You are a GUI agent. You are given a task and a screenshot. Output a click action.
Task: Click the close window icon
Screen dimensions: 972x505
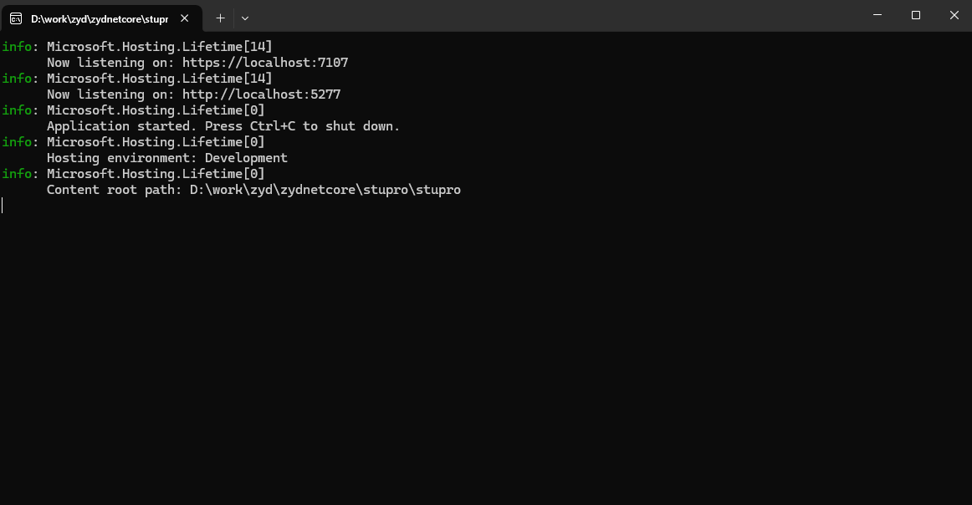[954, 15]
